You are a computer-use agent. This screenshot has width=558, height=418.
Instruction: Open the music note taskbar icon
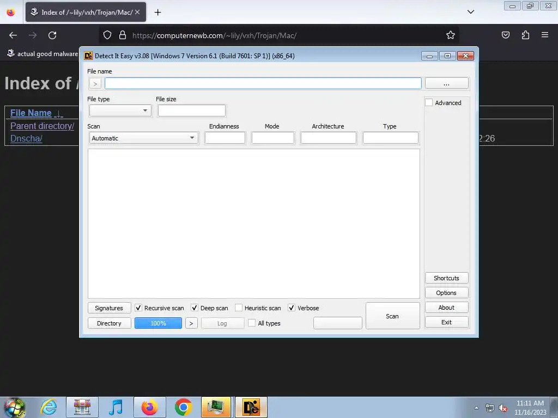[x=116, y=407]
